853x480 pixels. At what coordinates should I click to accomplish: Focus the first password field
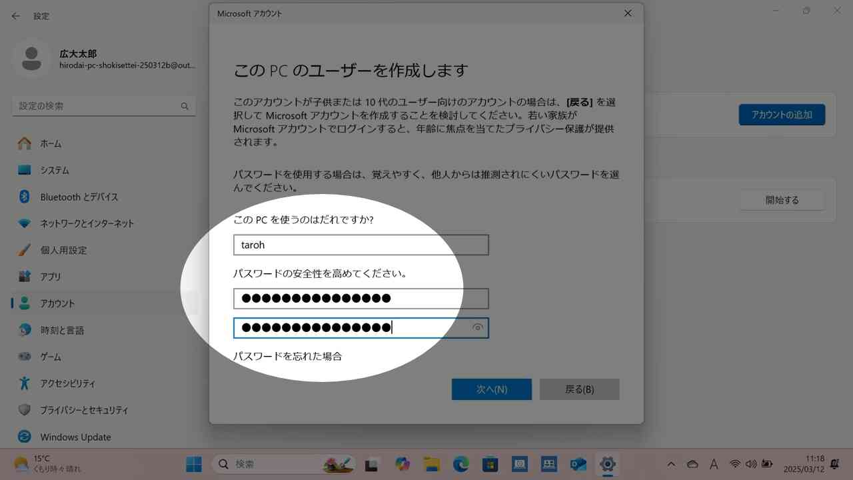(x=361, y=298)
